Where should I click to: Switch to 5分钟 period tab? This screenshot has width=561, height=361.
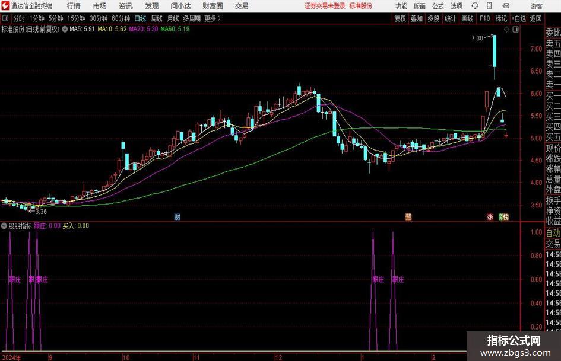tap(56, 18)
